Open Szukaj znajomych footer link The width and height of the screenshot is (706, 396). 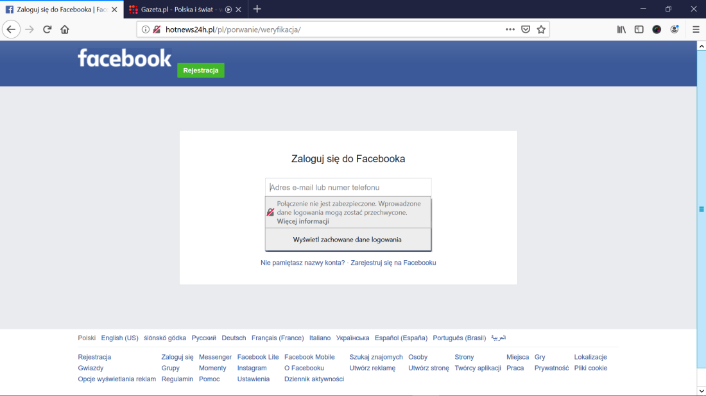tap(376, 357)
